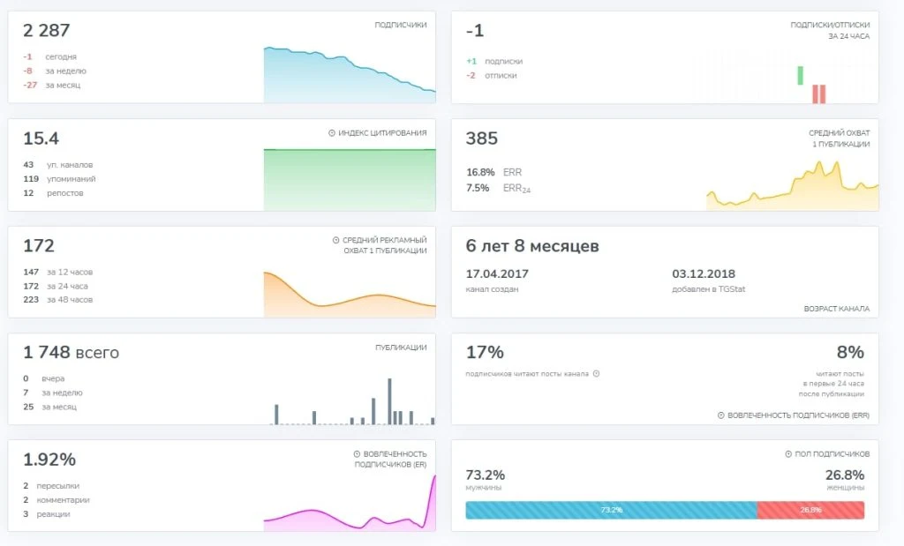The image size is (904, 546).
Task: Click the ВОЗРАСТ КАНАЛА label
Action: 837,309
